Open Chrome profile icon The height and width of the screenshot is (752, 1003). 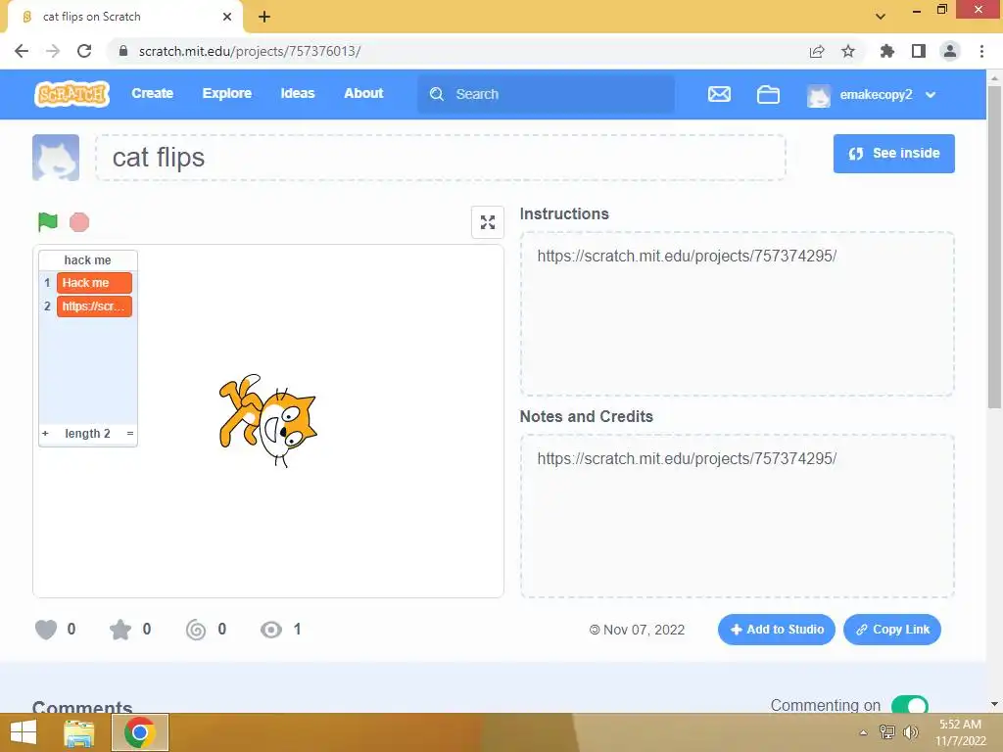[x=950, y=51]
